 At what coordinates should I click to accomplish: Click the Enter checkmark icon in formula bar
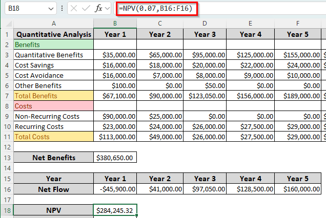click(86, 8)
